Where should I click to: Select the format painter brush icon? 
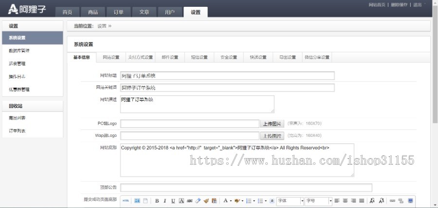click(x=206, y=201)
